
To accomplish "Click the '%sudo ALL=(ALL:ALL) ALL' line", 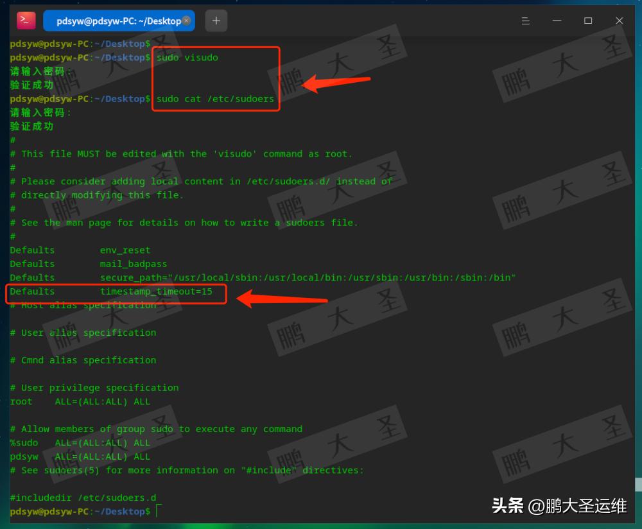I will coord(80,443).
